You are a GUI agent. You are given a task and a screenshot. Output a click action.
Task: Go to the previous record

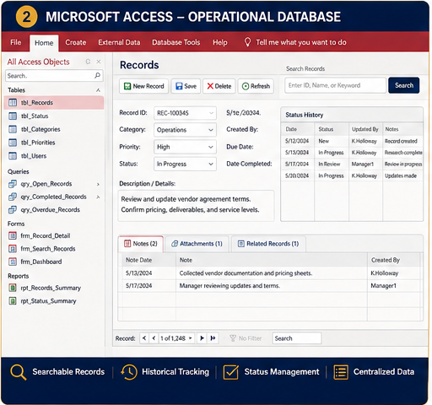pyautogui.click(x=154, y=338)
